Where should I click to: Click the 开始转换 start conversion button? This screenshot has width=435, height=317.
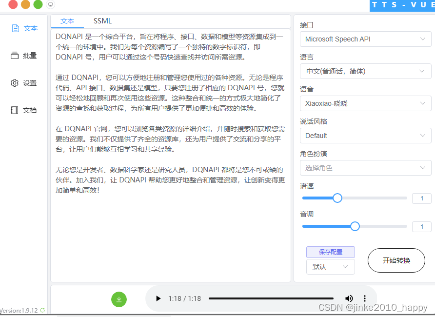[x=396, y=260]
